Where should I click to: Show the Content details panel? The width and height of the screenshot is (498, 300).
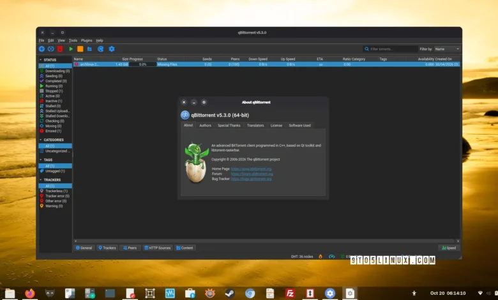[185, 248]
